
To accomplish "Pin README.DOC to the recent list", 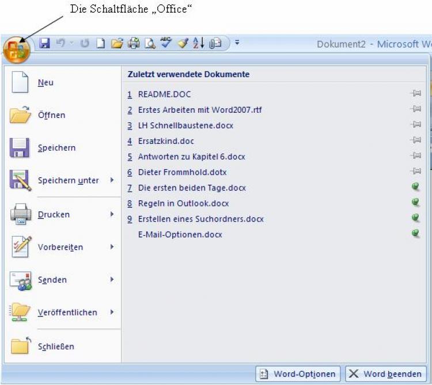I will click(x=416, y=94).
